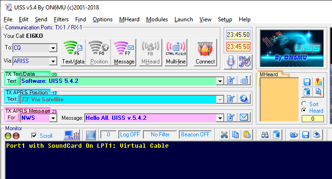
Task: Send APRS message with F7 button
Action: [x=124, y=53]
